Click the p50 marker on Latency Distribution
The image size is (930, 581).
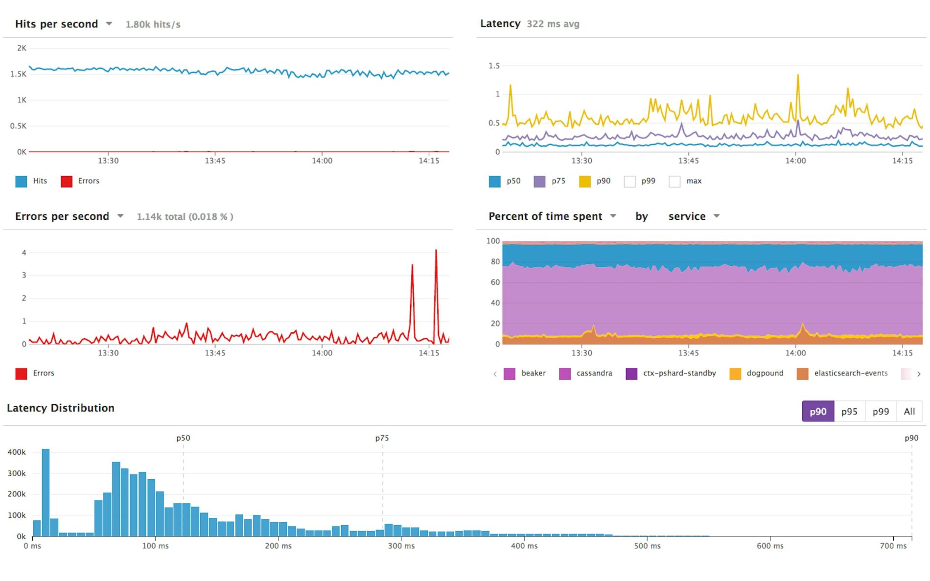click(x=184, y=438)
